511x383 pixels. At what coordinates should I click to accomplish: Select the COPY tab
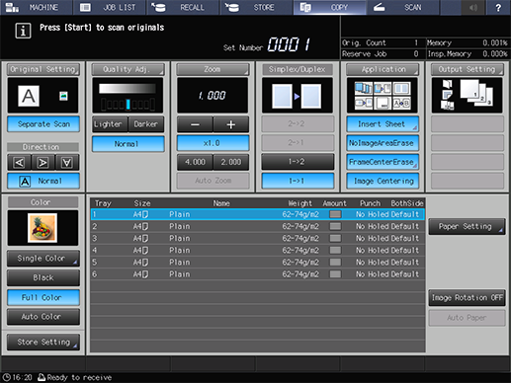[x=329, y=7]
